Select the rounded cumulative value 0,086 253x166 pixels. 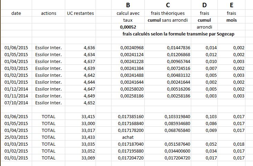coord(212,123)
